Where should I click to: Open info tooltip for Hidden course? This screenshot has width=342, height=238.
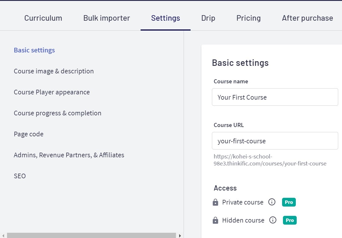tap(273, 220)
